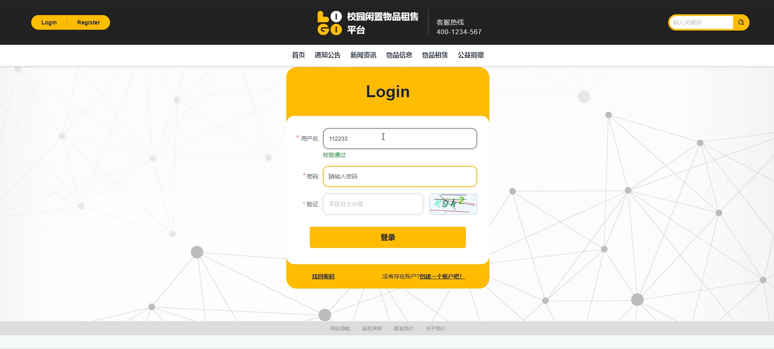Open 网站导航 footer link
The height and width of the screenshot is (349, 774).
pyautogui.click(x=340, y=329)
